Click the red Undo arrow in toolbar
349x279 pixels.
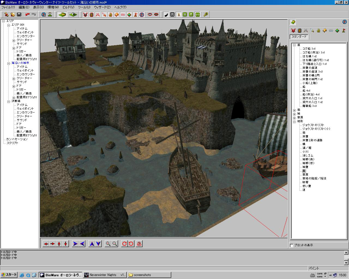pos(27,14)
